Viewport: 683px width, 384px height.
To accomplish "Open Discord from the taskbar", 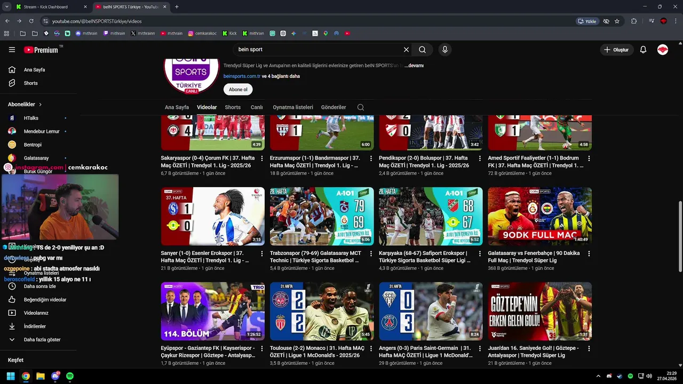I will (x=55, y=376).
